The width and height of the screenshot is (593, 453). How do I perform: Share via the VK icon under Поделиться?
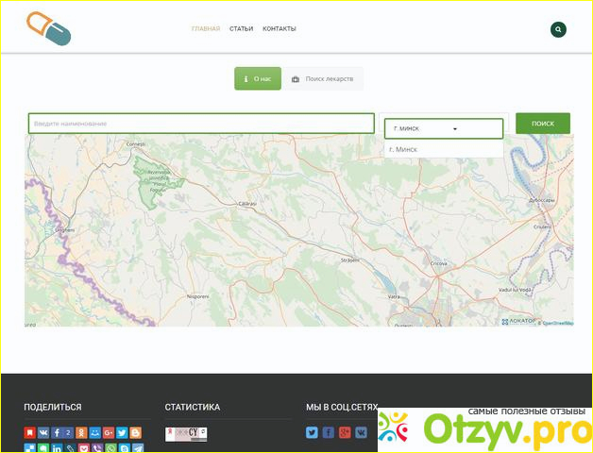(43, 433)
